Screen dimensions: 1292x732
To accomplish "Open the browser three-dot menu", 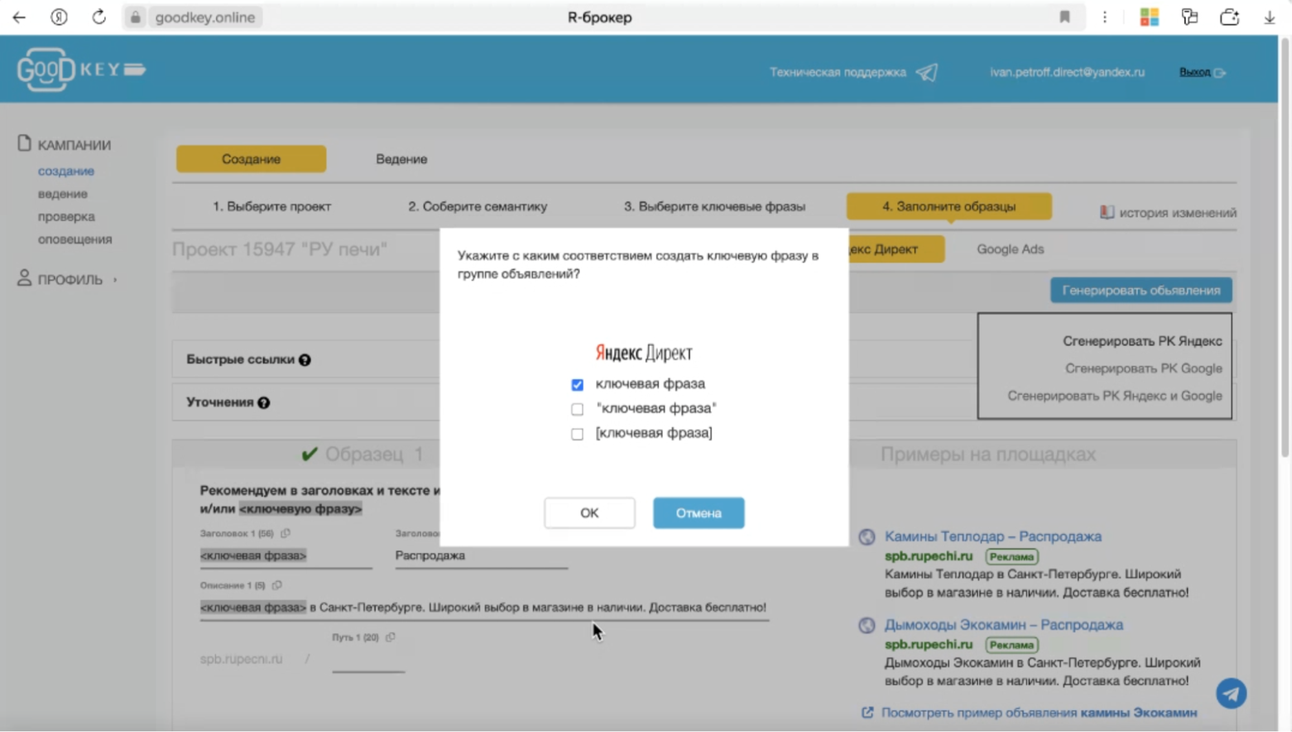I will 1105,17.
